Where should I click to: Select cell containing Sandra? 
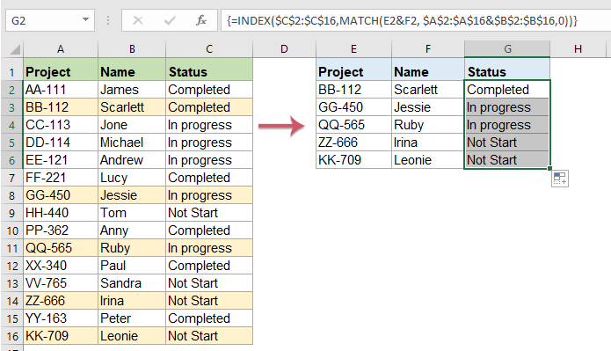tap(132, 283)
